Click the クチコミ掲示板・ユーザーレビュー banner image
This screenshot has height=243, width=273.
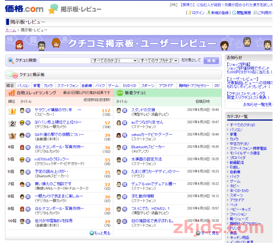click(x=138, y=43)
